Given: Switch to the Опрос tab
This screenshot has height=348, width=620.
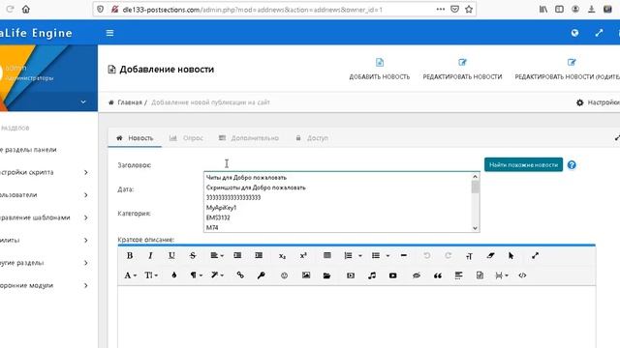Looking at the screenshot, I should [186, 138].
